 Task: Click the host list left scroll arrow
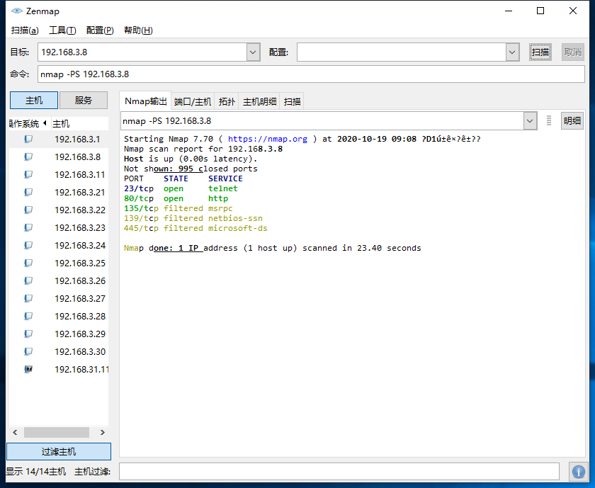(15, 432)
